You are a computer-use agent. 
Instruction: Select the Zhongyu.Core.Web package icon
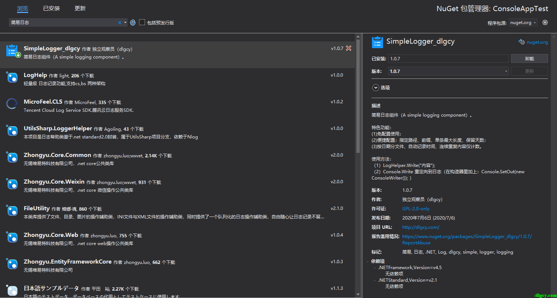pyautogui.click(x=12, y=237)
